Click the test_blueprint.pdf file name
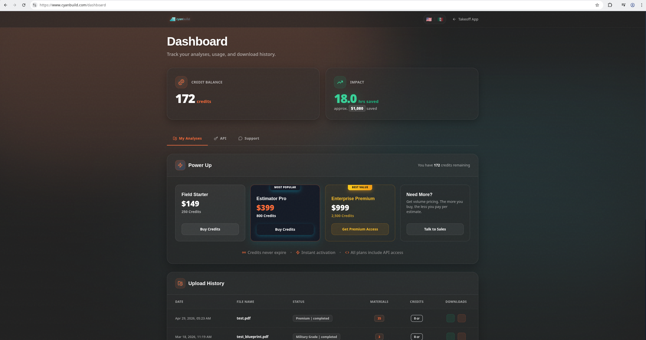646x340 pixels. coord(253,337)
